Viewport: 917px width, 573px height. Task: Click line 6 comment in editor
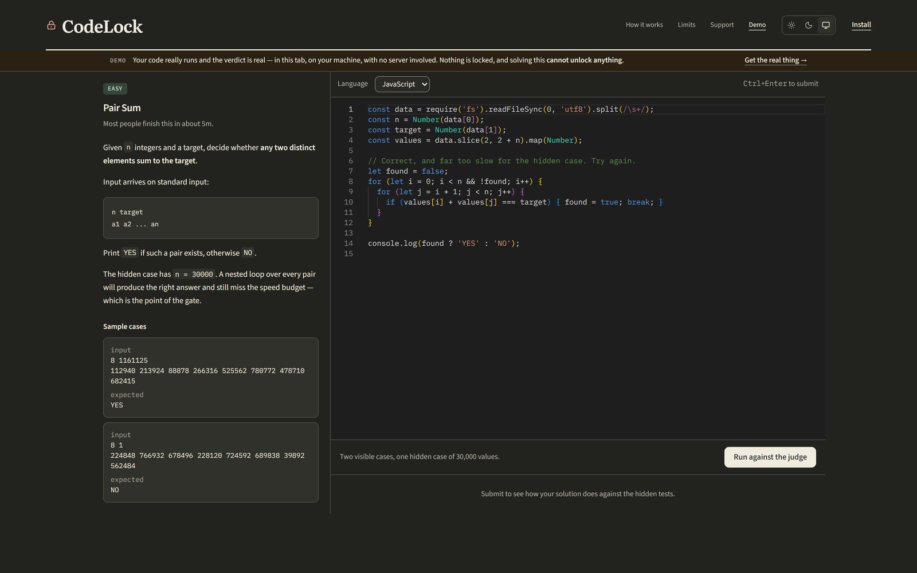[x=501, y=161]
